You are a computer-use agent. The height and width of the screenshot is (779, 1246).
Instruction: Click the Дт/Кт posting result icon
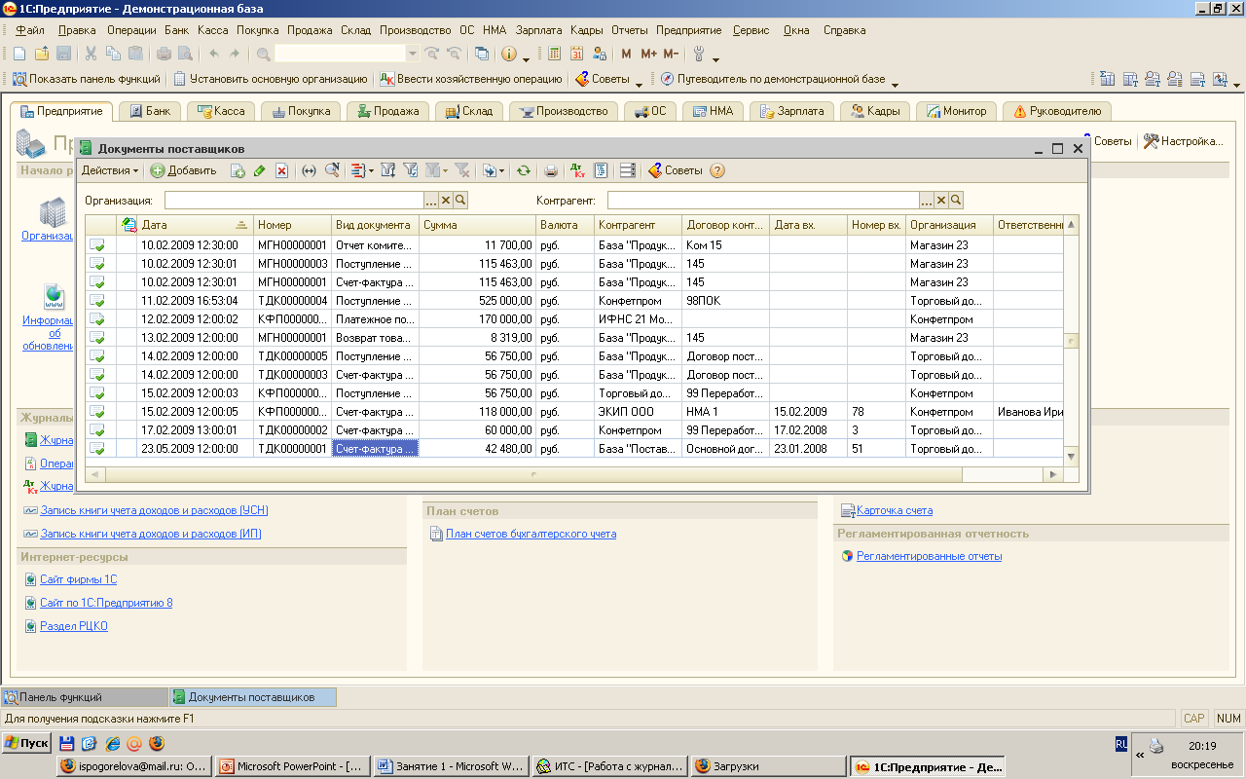pyautogui.click(x=577, y=170)
